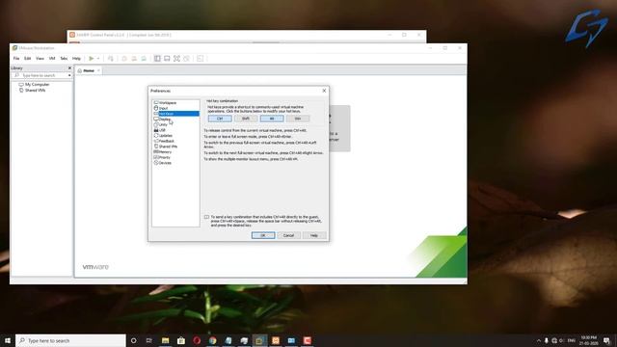Viewport: 617px width, 347px height.
Task: Close the Home tab
Action: [x=98, y=70]
